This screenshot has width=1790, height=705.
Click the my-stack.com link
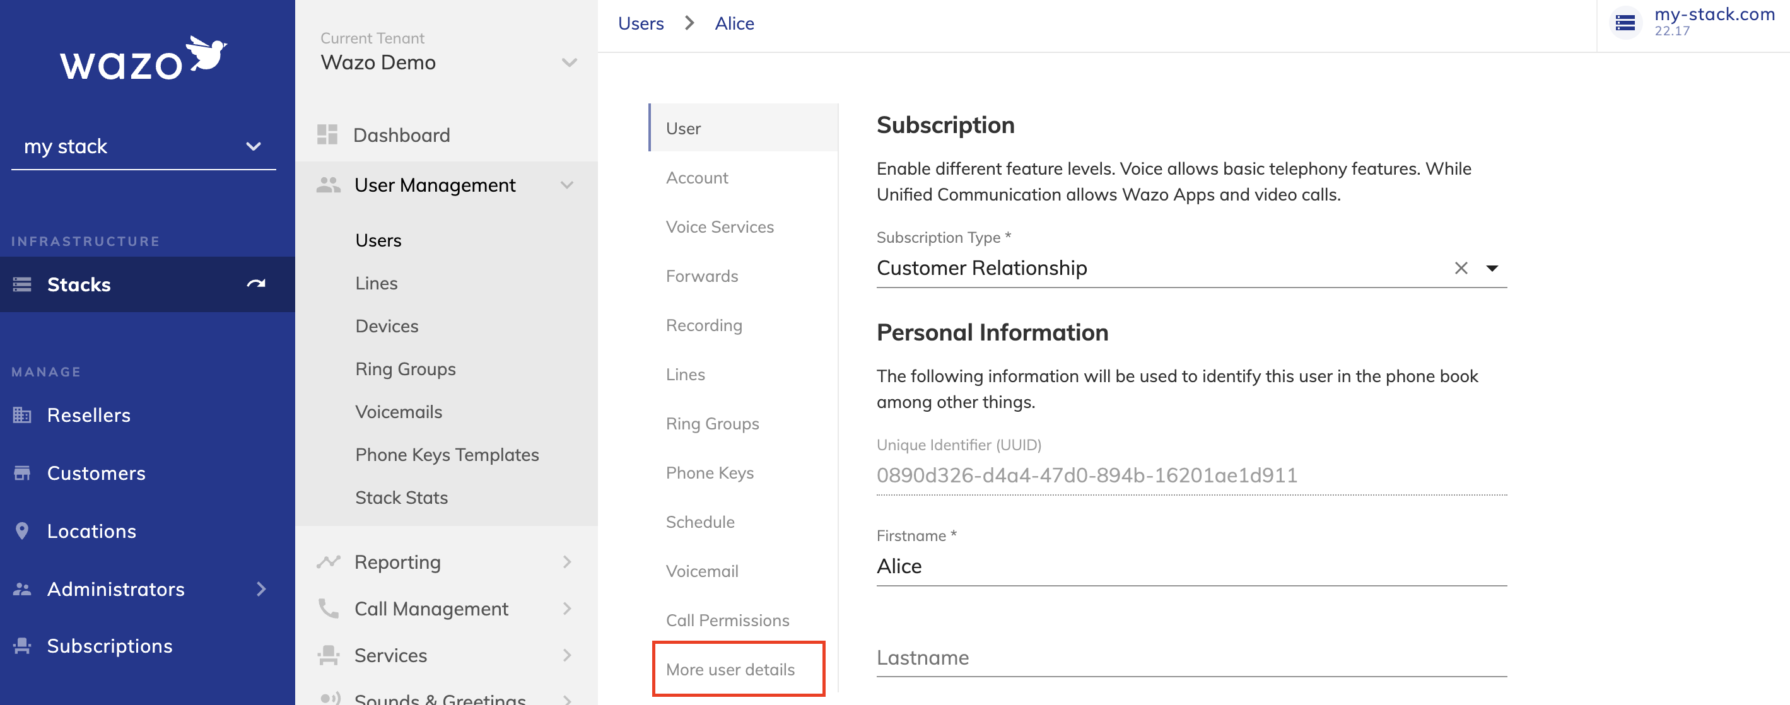(x=1714, y=14)
